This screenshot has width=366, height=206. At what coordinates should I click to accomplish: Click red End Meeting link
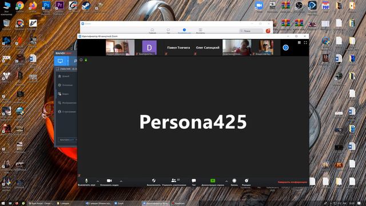[292, 182]
